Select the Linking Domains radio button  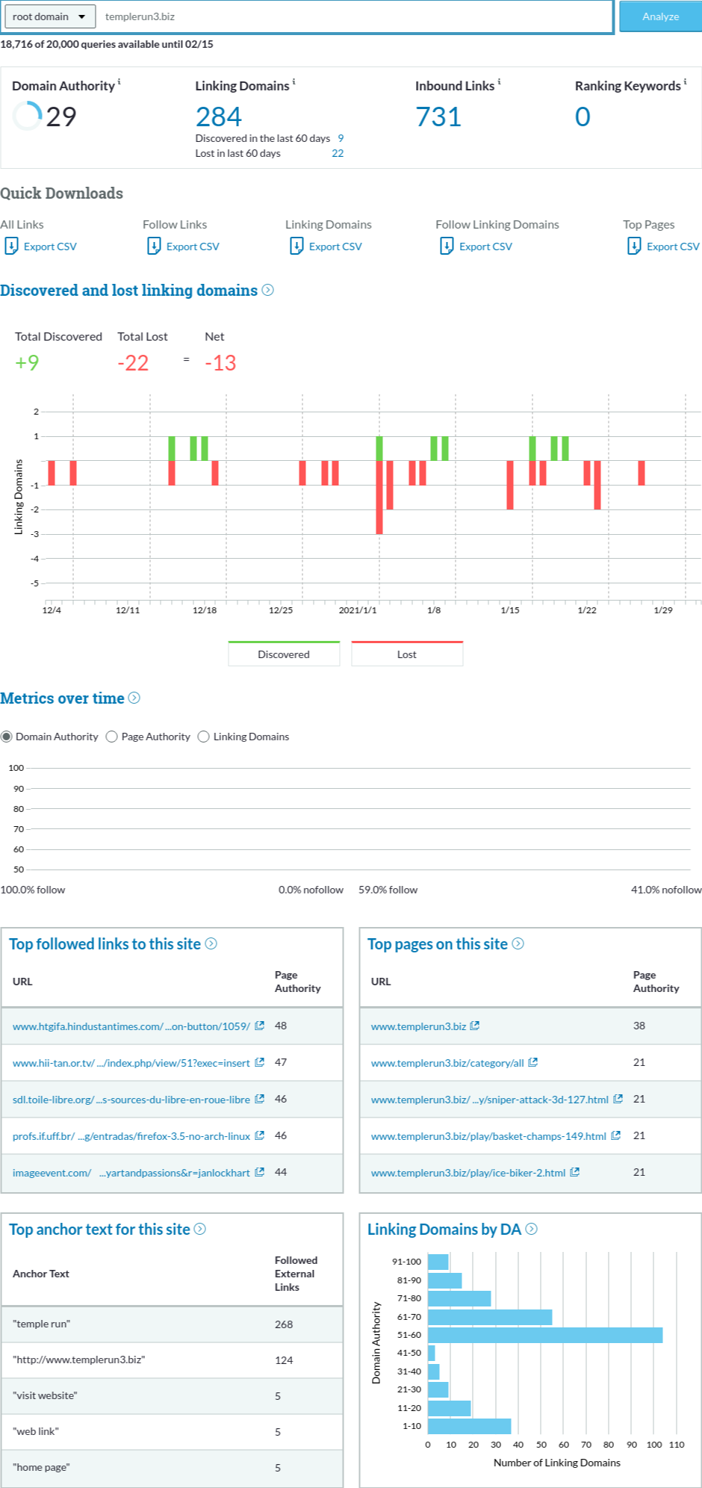203,737
